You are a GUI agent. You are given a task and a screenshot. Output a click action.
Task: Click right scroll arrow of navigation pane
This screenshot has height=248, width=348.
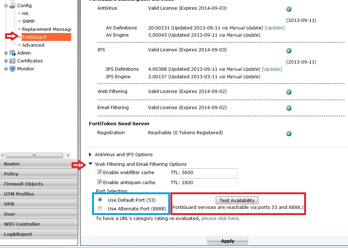coord(68,155)
